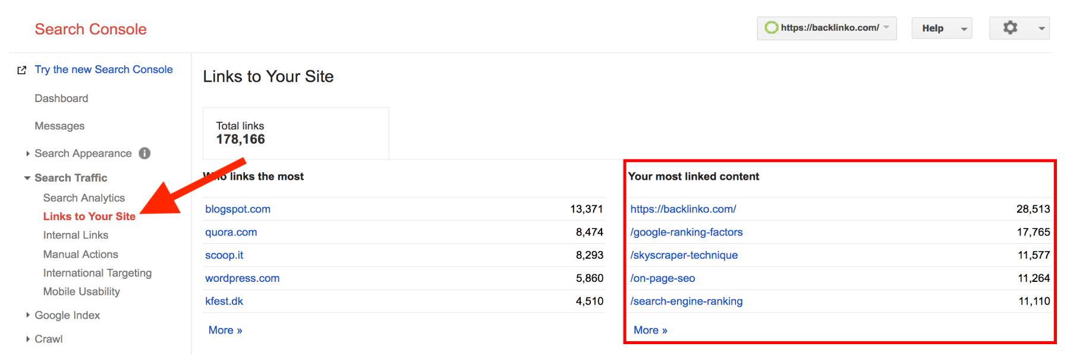
Task: Open the Help dropdown menu
Action: click(x=942, y=28)
